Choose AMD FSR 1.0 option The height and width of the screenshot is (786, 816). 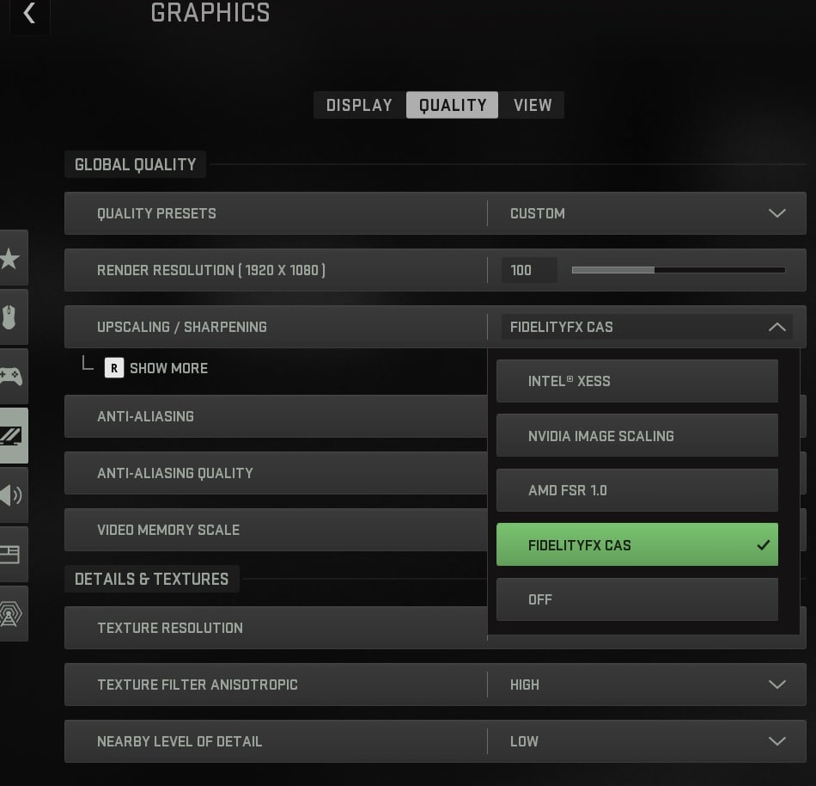(x=637, y=490)
